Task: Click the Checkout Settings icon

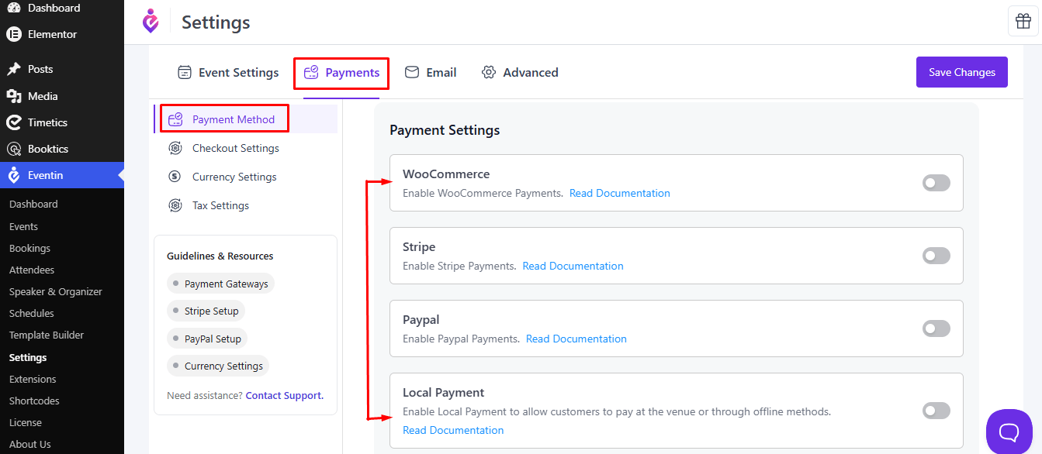Action: [x=175, y=148]
